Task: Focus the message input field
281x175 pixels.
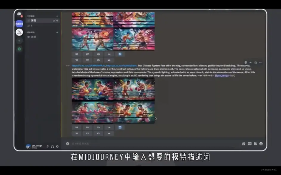Action: pos(154,144)
